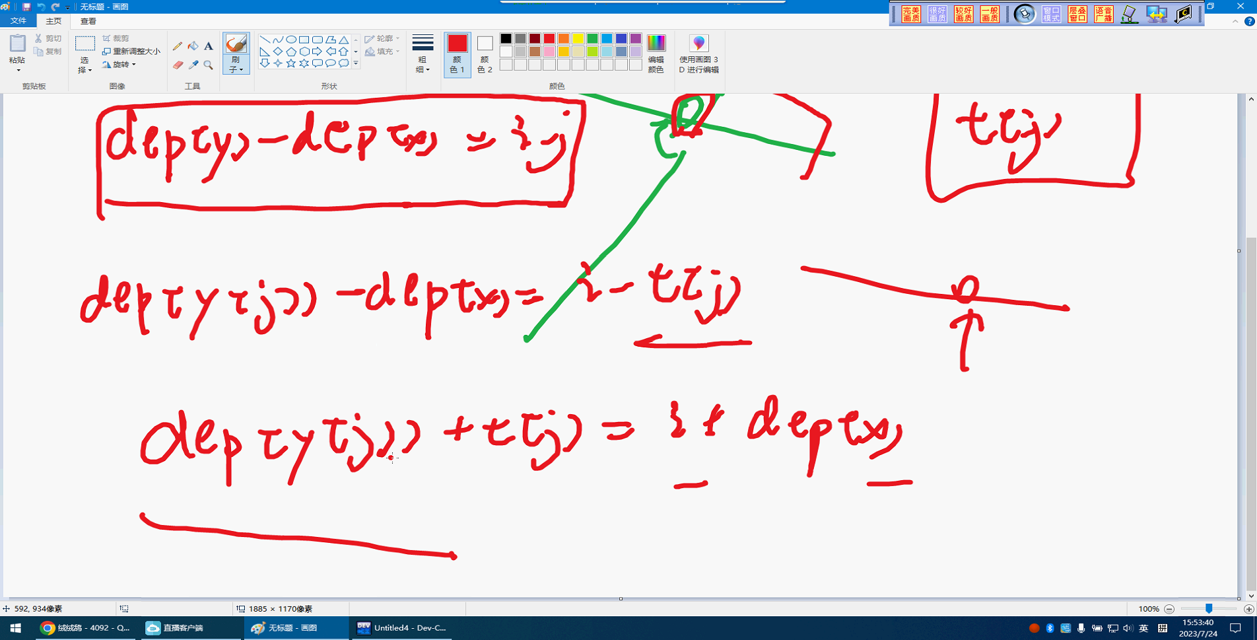Select the Eraser tool

(x=177, y=65)
